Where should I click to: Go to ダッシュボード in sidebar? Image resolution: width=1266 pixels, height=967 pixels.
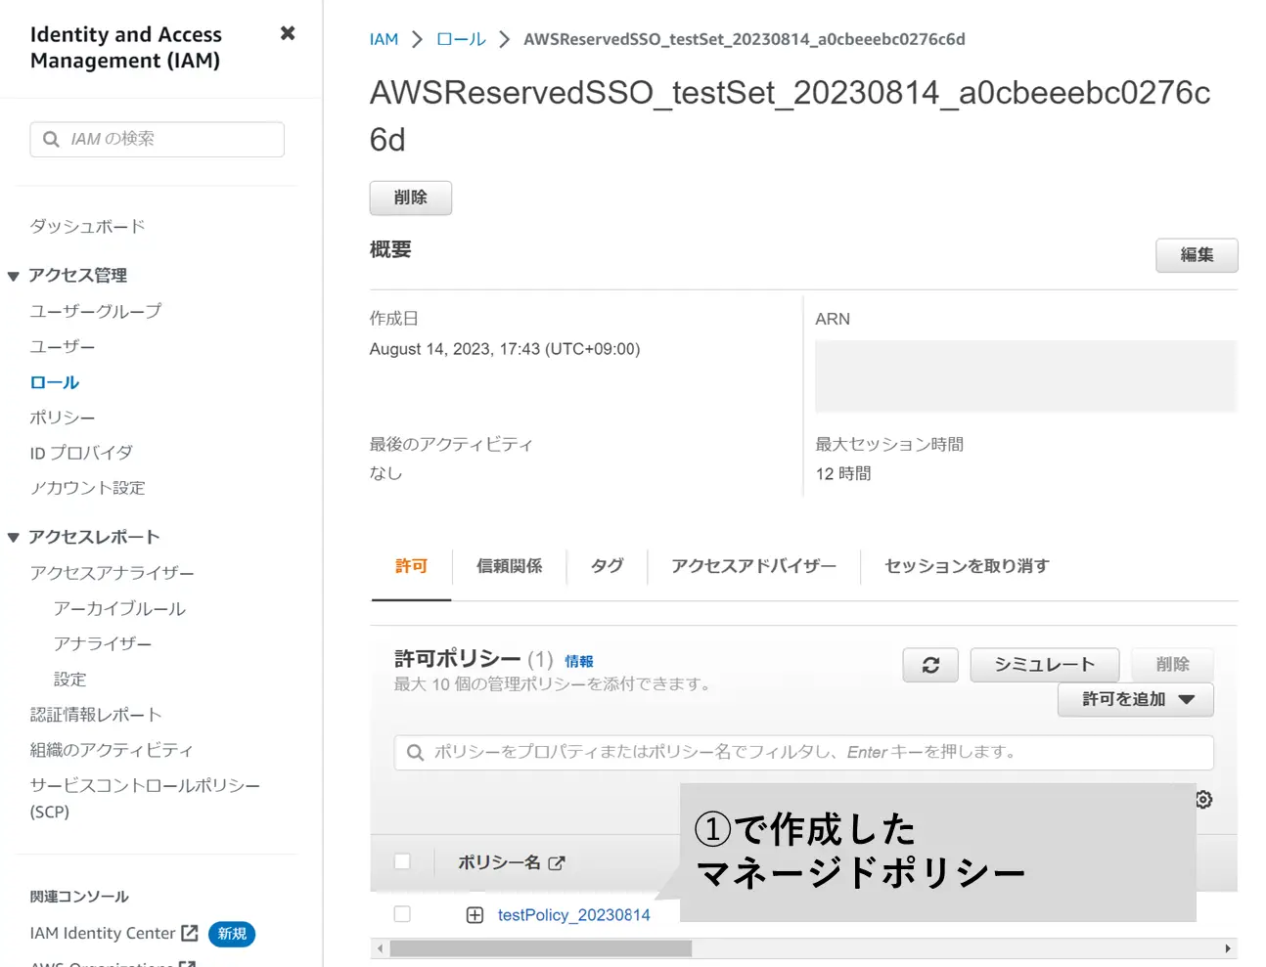(x=87, y=226)
